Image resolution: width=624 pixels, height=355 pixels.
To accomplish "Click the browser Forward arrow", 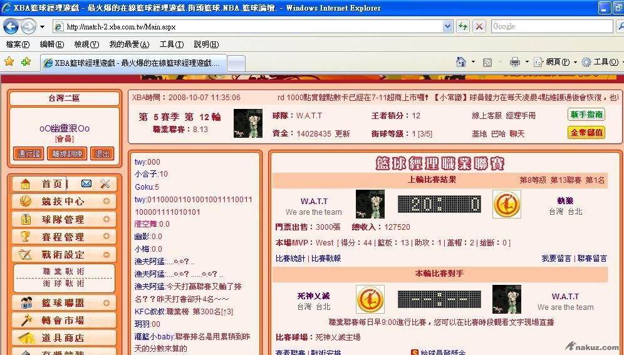I will click(28, 27).
